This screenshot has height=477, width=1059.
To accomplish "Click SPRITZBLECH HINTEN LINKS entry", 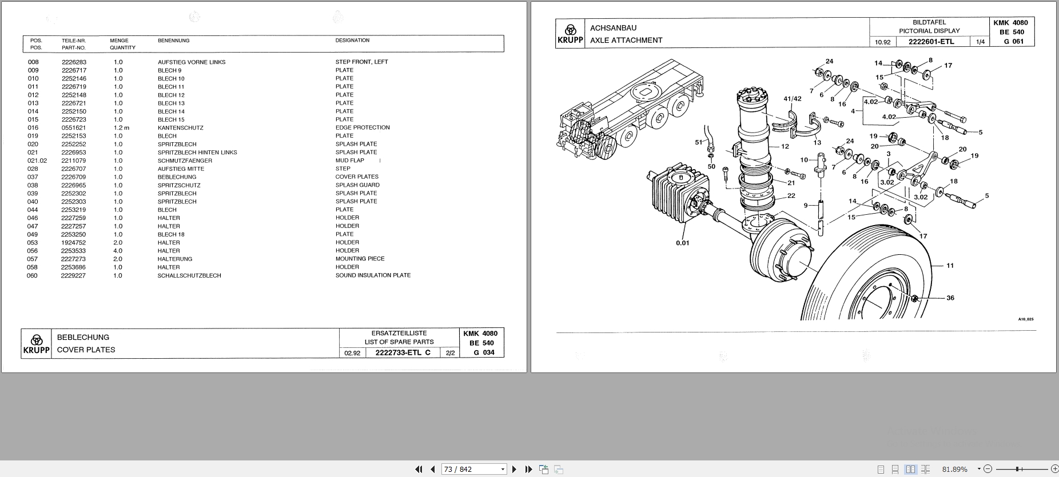I will click(197, 153).
